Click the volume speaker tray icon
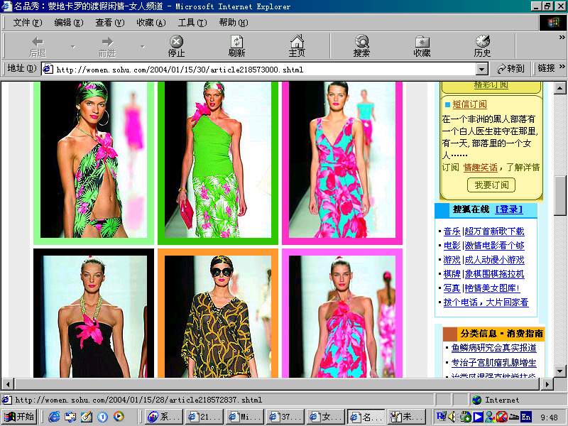Screen dimensions: 568x426 [452, 417]
